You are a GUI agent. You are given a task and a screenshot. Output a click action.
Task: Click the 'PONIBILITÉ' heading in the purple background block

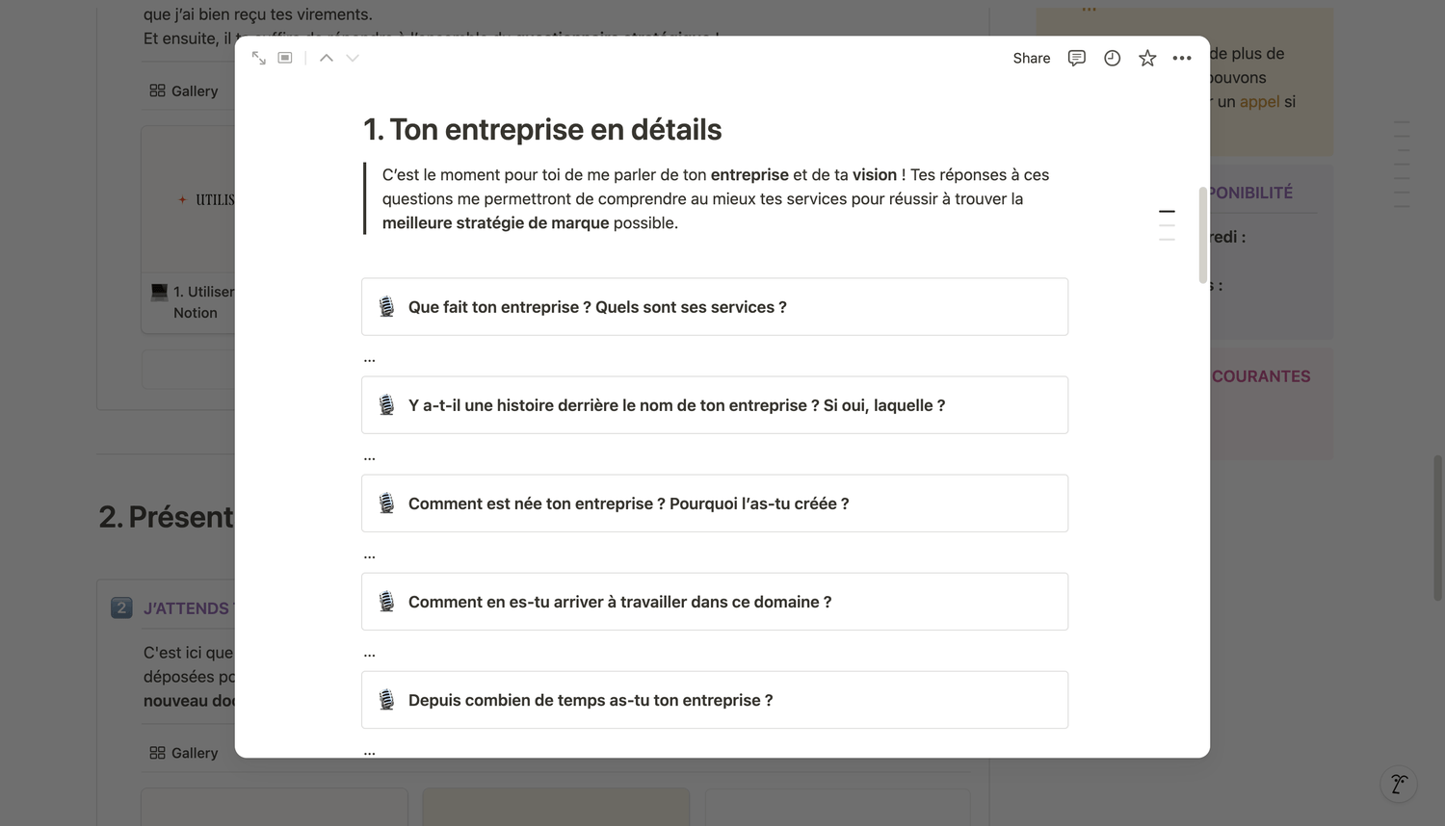tap(1251, 193)
